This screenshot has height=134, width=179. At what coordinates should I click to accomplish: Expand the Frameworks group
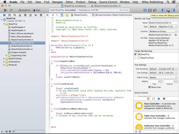click(4, 62)
